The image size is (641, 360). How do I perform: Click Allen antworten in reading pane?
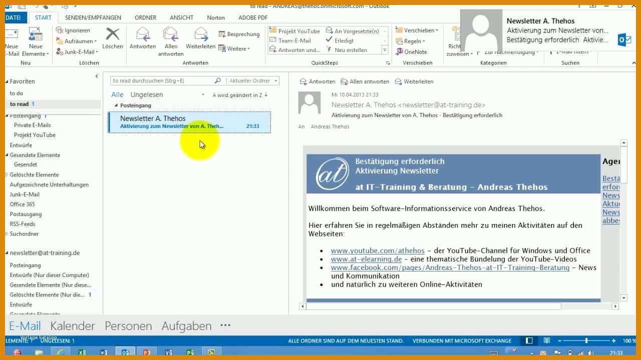point(365,81)
